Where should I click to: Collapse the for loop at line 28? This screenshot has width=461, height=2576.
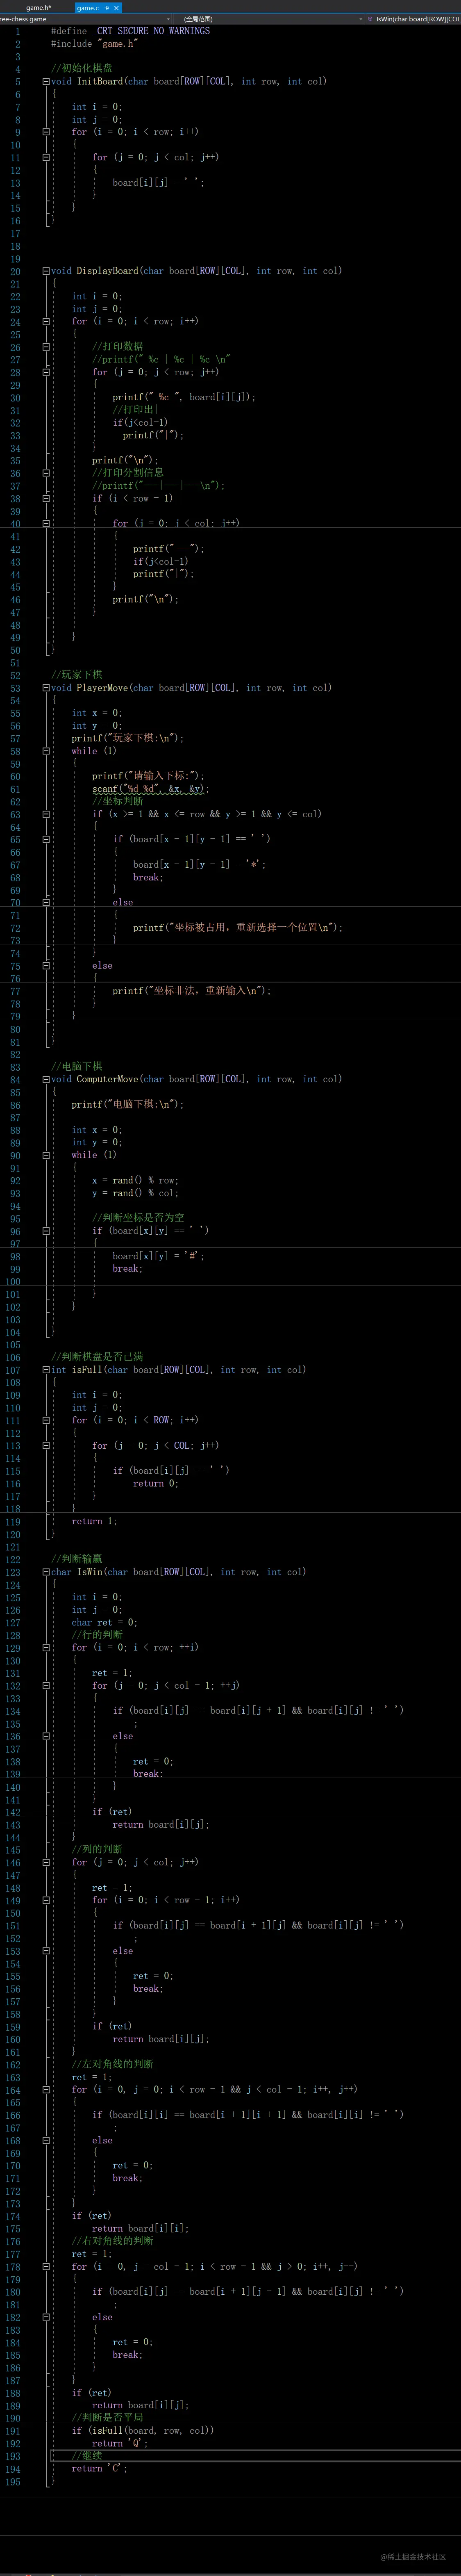point(46,372)
